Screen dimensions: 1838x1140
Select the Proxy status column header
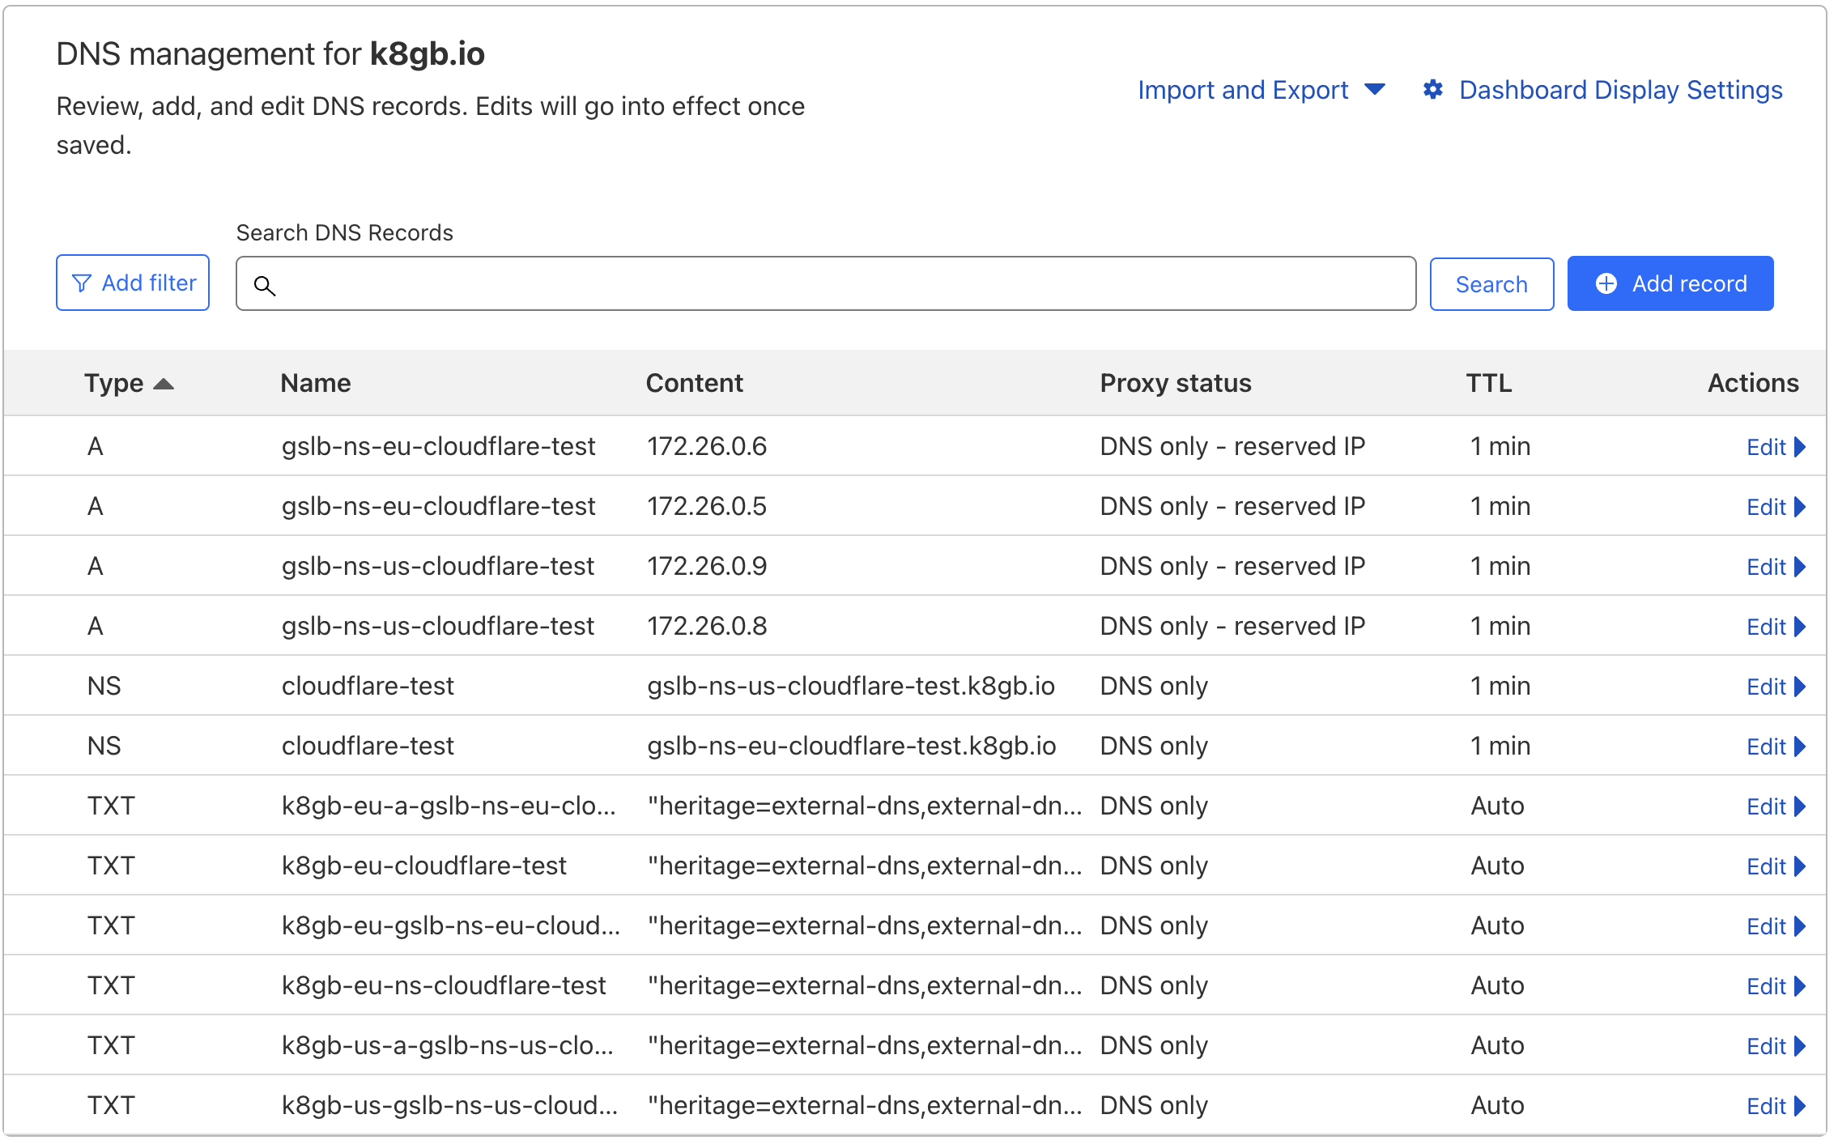pos(1176,383)
